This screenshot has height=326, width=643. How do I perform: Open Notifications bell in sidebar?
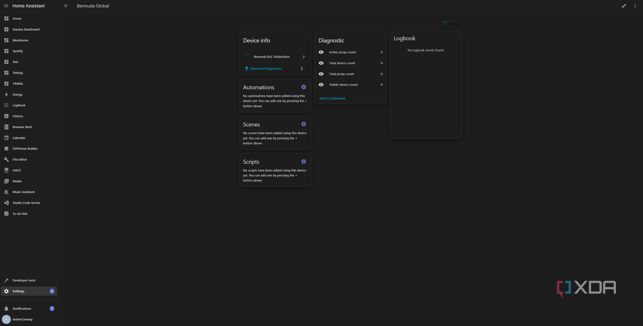tap(6, 308)
